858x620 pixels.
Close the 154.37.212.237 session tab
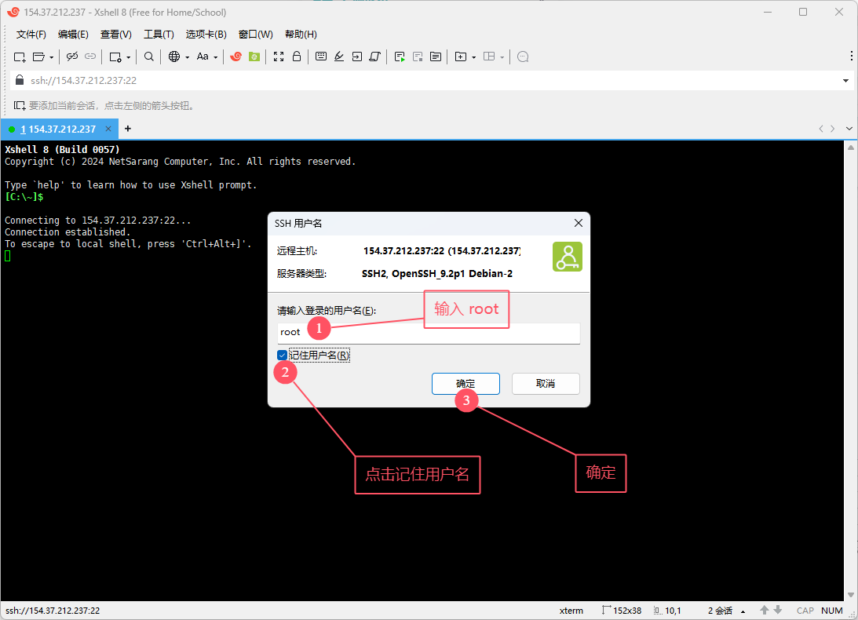[x=108, y=129]
